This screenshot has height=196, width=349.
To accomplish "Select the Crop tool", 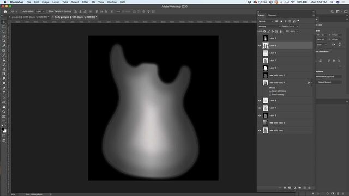I will pos(4,41).
